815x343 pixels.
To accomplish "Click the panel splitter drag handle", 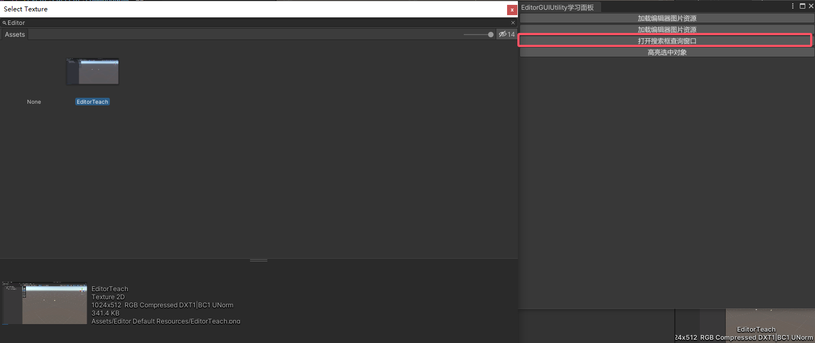I will pos(259,260).
